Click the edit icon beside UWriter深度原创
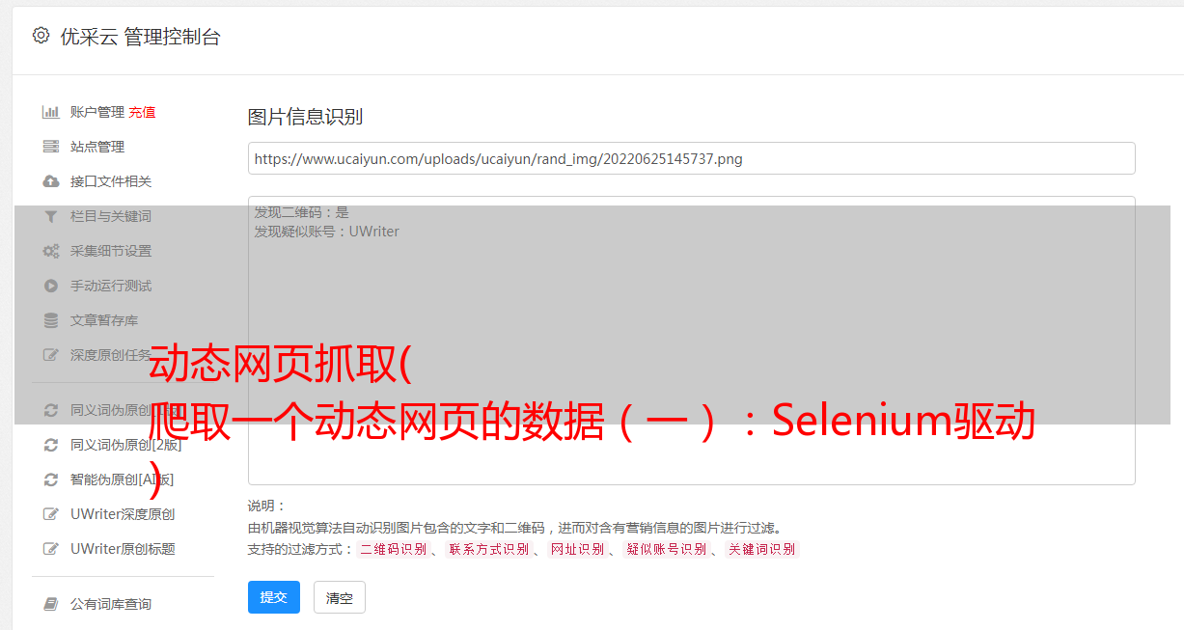This screenshot has height=630, width=1184. click(51, 514)
